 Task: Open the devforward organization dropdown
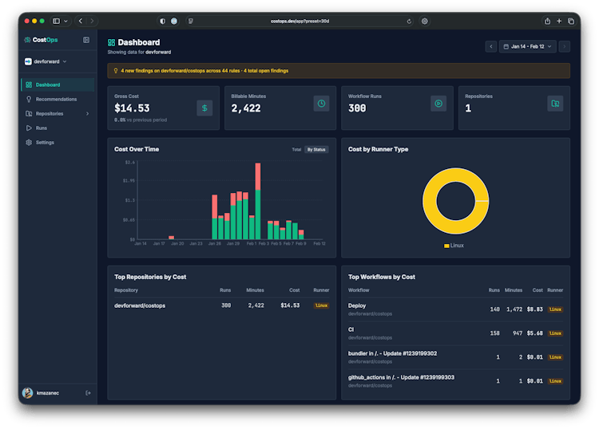click(46, 61)
